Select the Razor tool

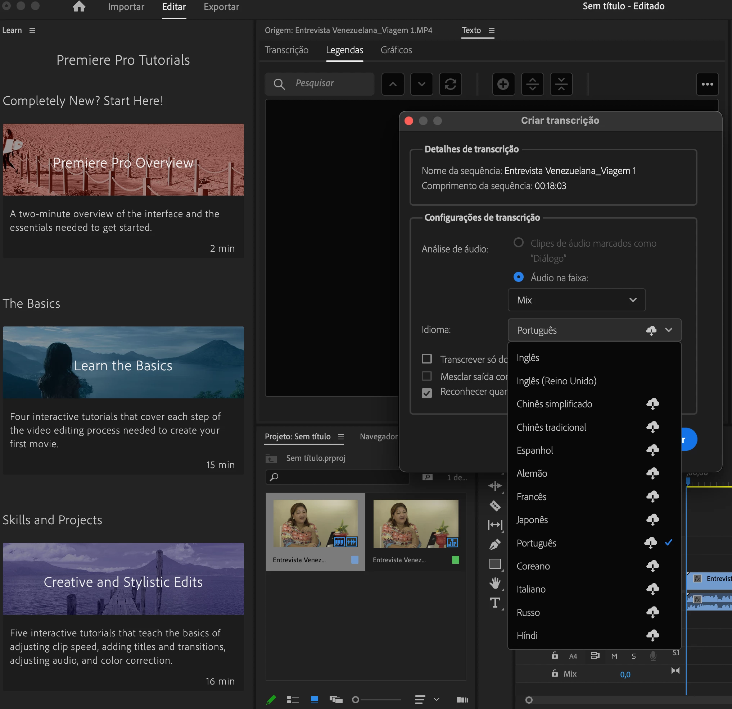495,506
